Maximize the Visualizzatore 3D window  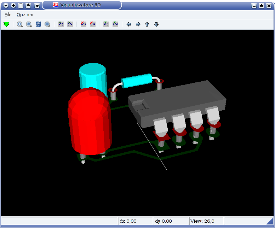(261, 5)
